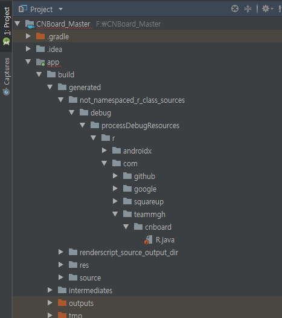Collapse the cnboard folder arrow

[126, 227]
